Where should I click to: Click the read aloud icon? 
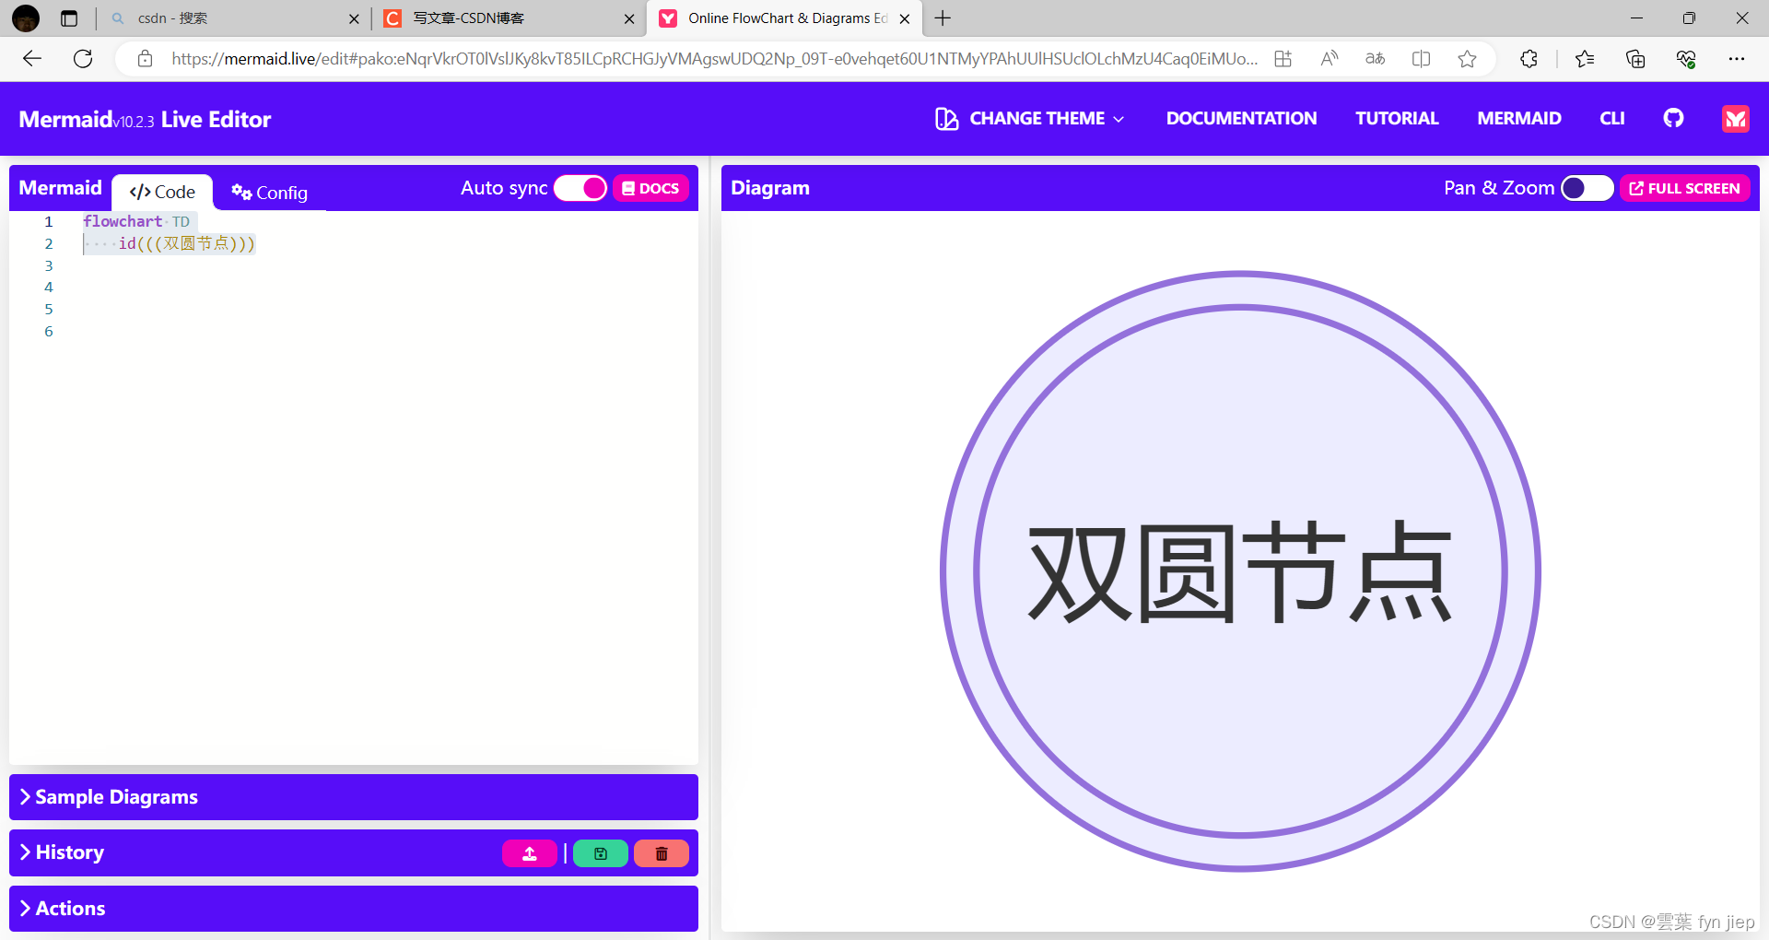click(1329, 59)
